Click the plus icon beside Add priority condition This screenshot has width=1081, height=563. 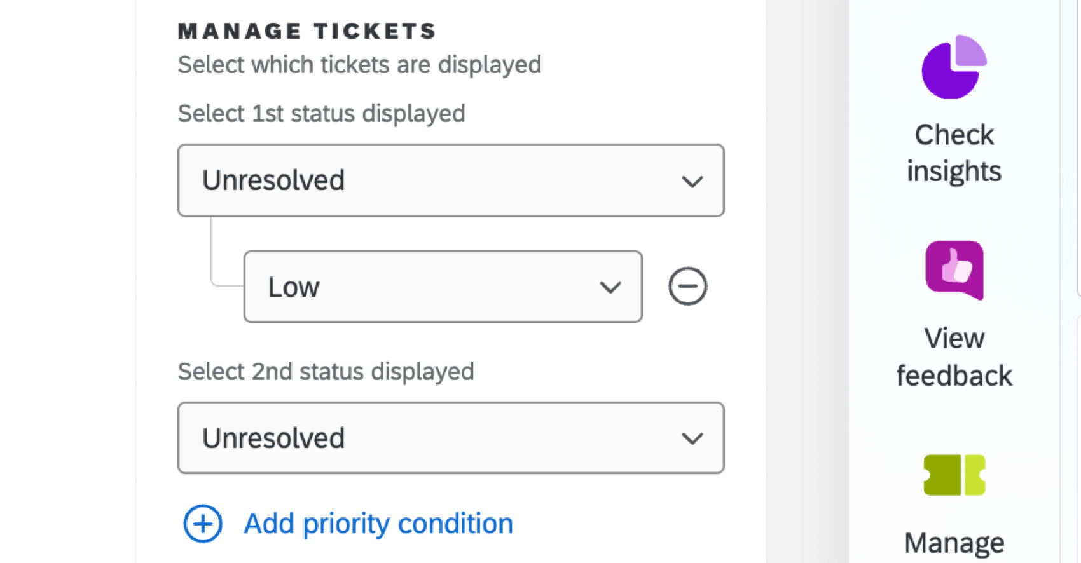[x=202, y=523]
